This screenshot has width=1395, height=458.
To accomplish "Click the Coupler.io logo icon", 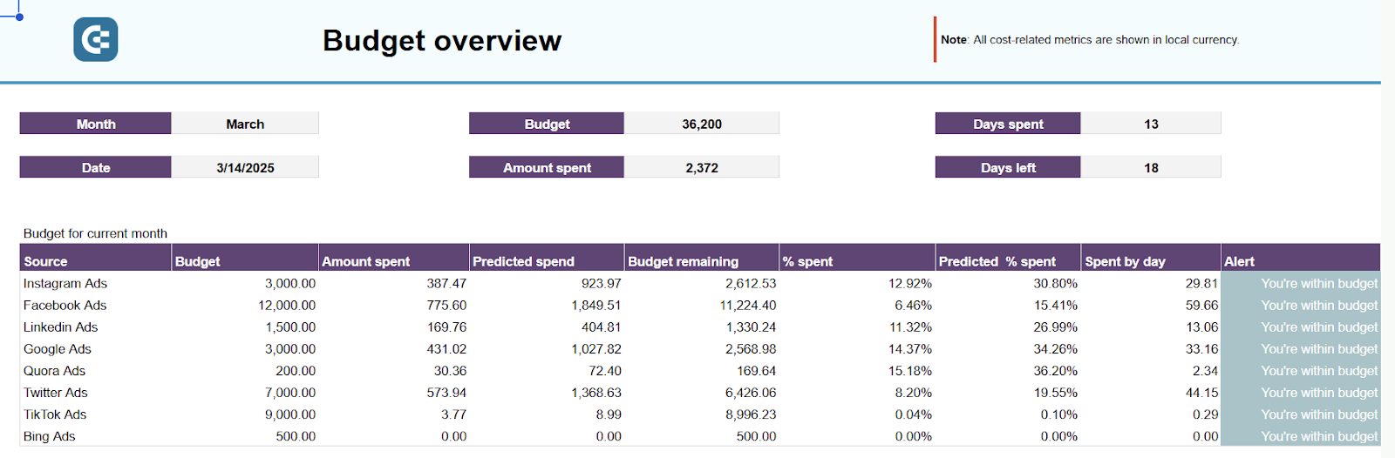I will pyautogui.click(x=96, y=40).
